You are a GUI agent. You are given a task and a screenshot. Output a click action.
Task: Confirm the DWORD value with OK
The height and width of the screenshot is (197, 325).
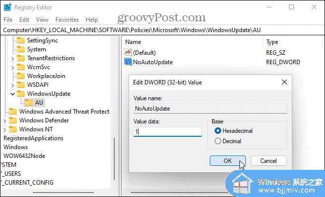(x=228, y=161)
